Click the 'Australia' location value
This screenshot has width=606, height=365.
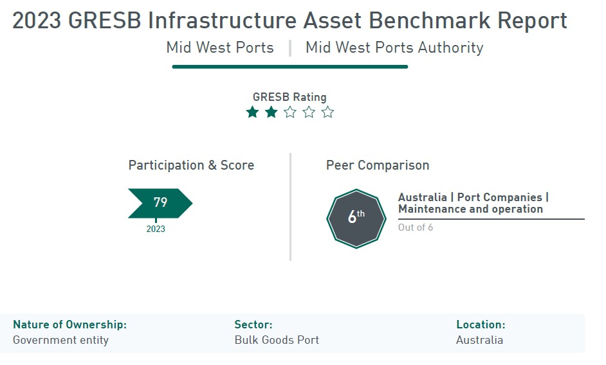click(x=480, y=340)
